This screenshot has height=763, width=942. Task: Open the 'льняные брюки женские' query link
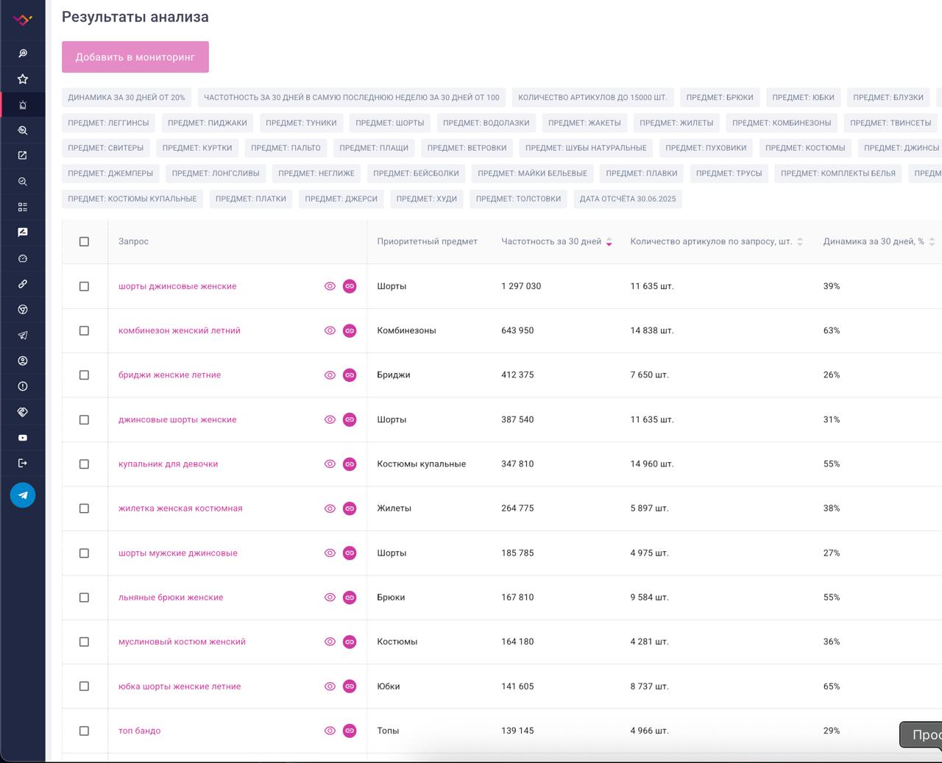(x=171, y=597)
